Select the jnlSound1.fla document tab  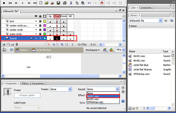[11, 11]
